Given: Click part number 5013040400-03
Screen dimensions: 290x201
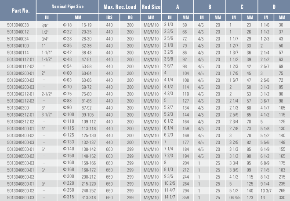Looking at the screenshot, I should coord(21,143).
